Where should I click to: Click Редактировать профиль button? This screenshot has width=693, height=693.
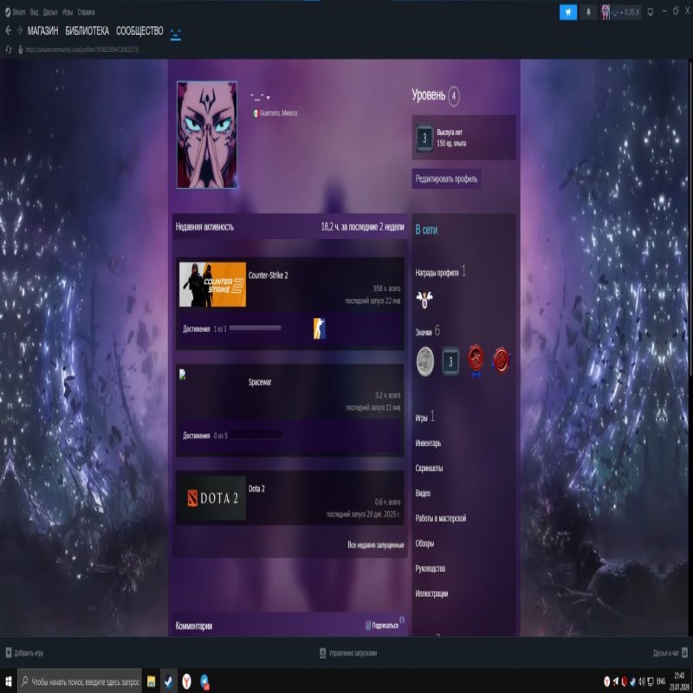point(446,178)
